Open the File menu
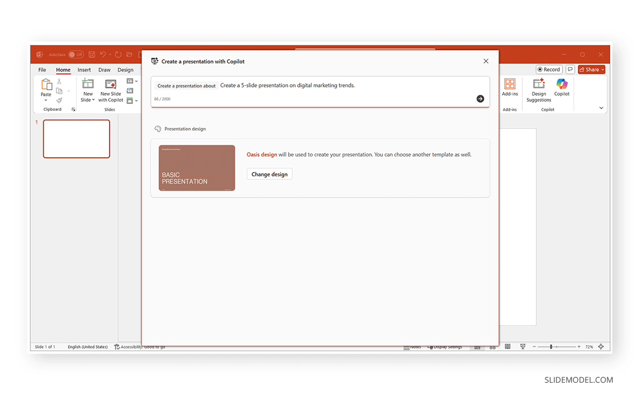The image size is (639, 396). (x=42, y=70)
